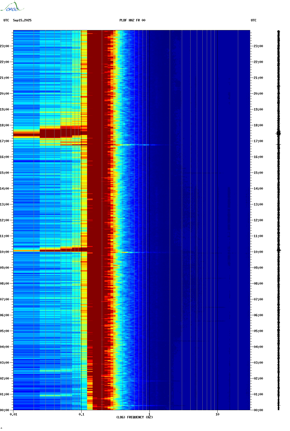Image resolution: width=290 pixels, height=431 pixels.
Task: Click the 0.1 frequency axis label
Action: tap(82, 414)
